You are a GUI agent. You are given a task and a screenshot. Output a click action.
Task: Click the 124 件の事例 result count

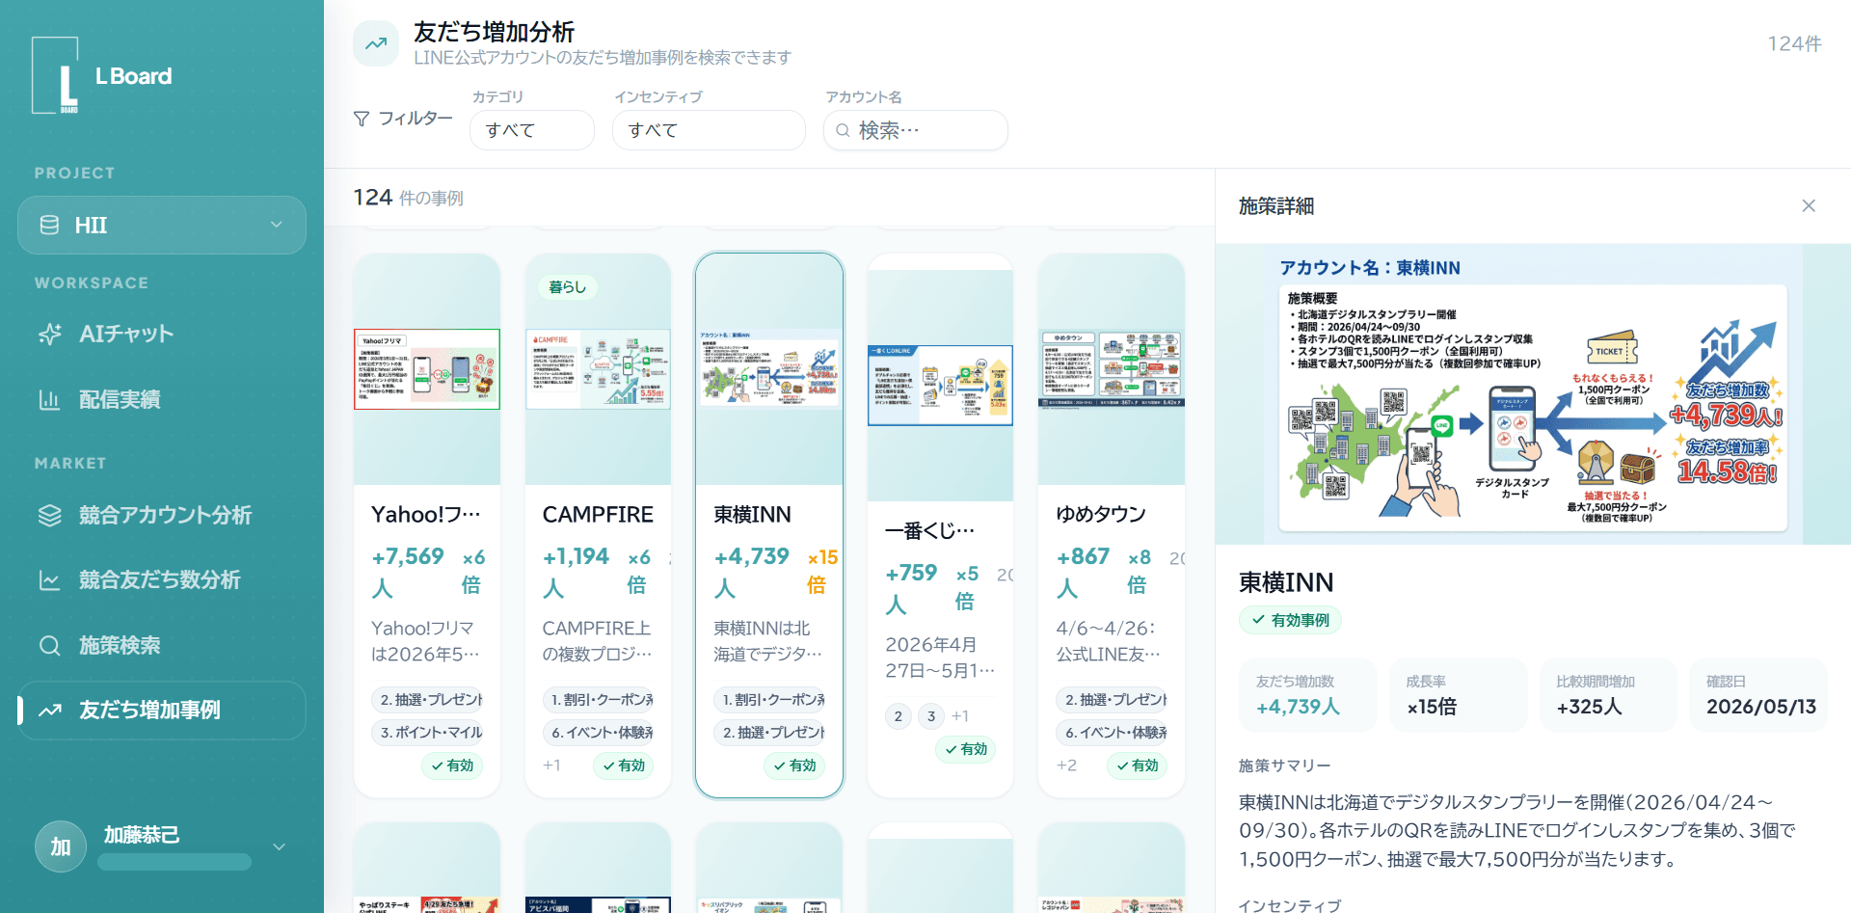(x=408, y=198)
